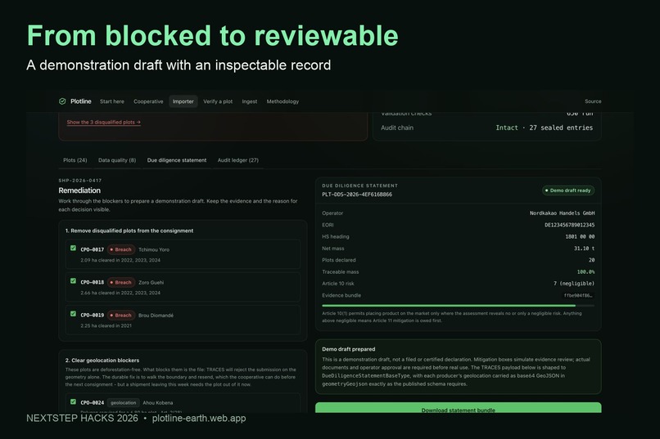The height and width of the screenshot is (439, 660).
Task: Go to Verify a plot page
Action: (218, 101)
